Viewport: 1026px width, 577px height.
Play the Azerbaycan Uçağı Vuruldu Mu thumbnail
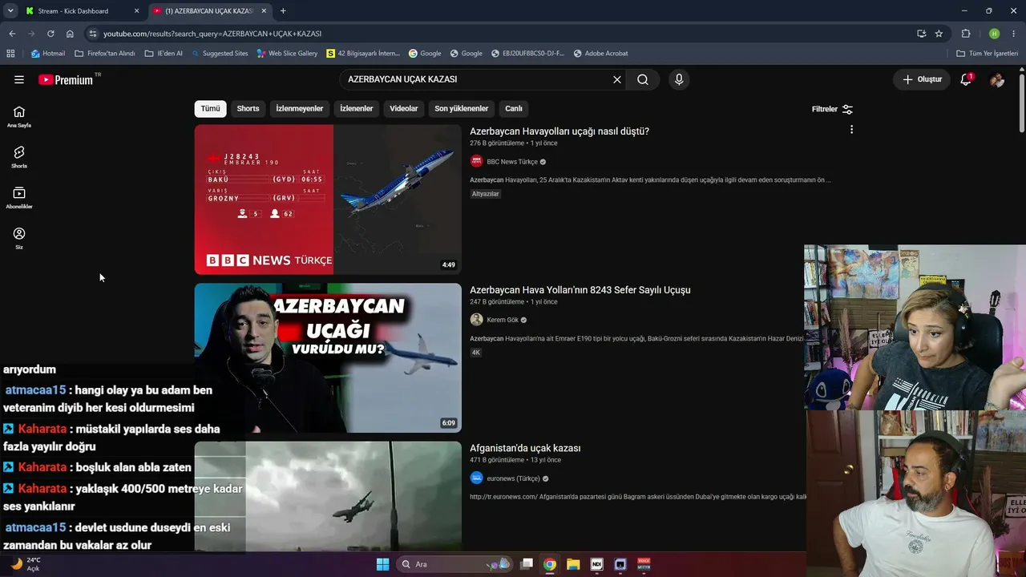pos(328,358)
